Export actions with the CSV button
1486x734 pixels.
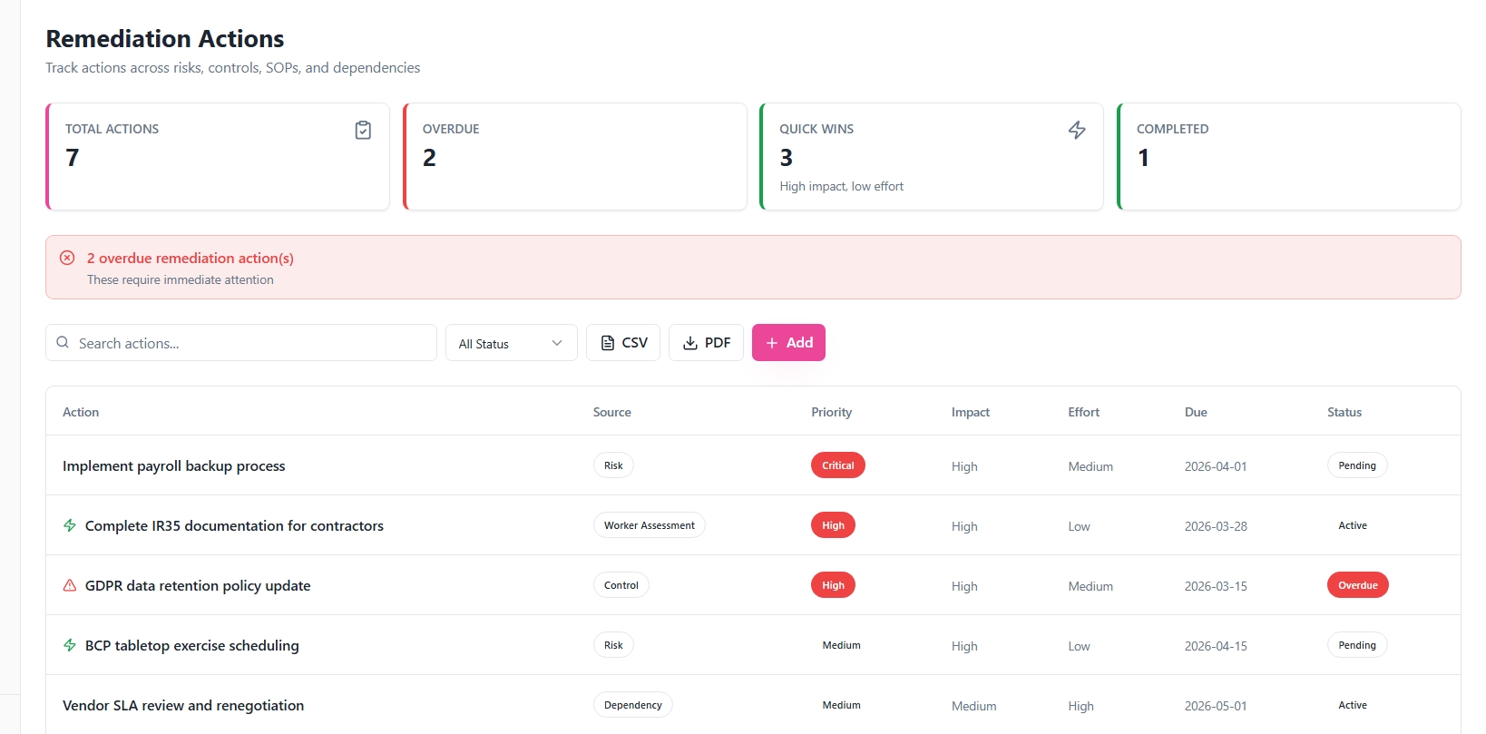pyautogui.click(x=623, y=343)
